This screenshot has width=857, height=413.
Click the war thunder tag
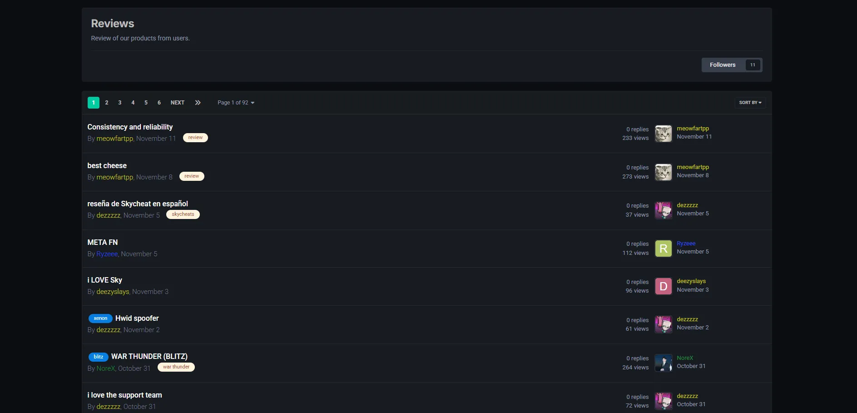(176, 367)
